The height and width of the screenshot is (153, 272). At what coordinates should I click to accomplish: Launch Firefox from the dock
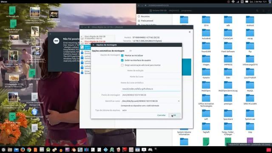pyautogui.click(x=23, y=150)
